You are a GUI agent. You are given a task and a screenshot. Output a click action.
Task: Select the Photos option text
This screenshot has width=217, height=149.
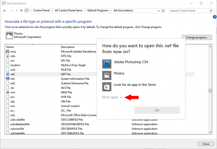(119, 73)
